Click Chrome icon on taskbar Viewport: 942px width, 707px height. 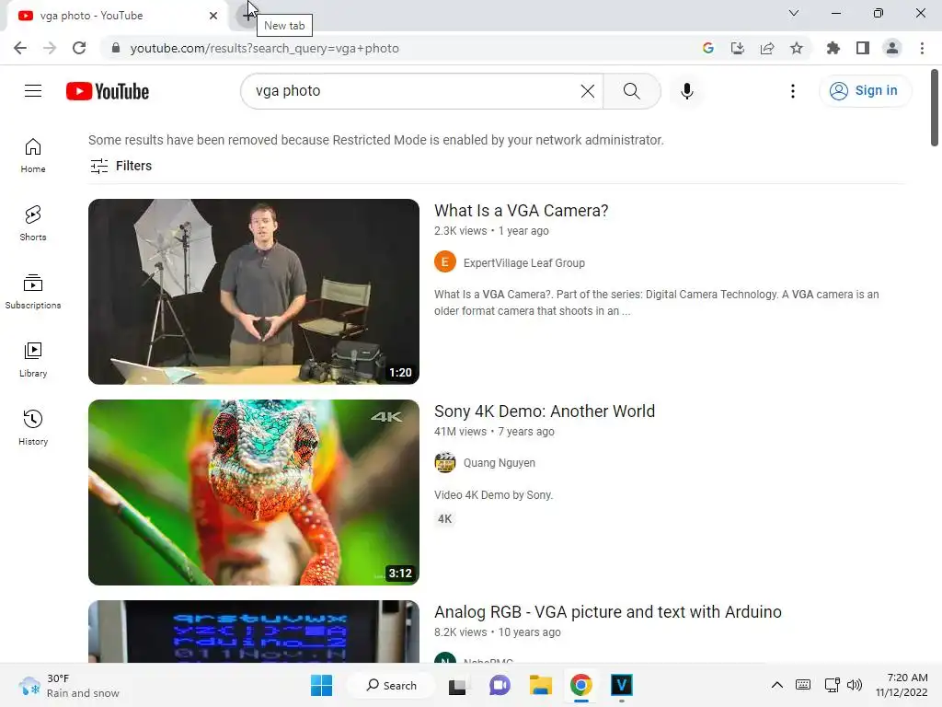coord(581,685)
